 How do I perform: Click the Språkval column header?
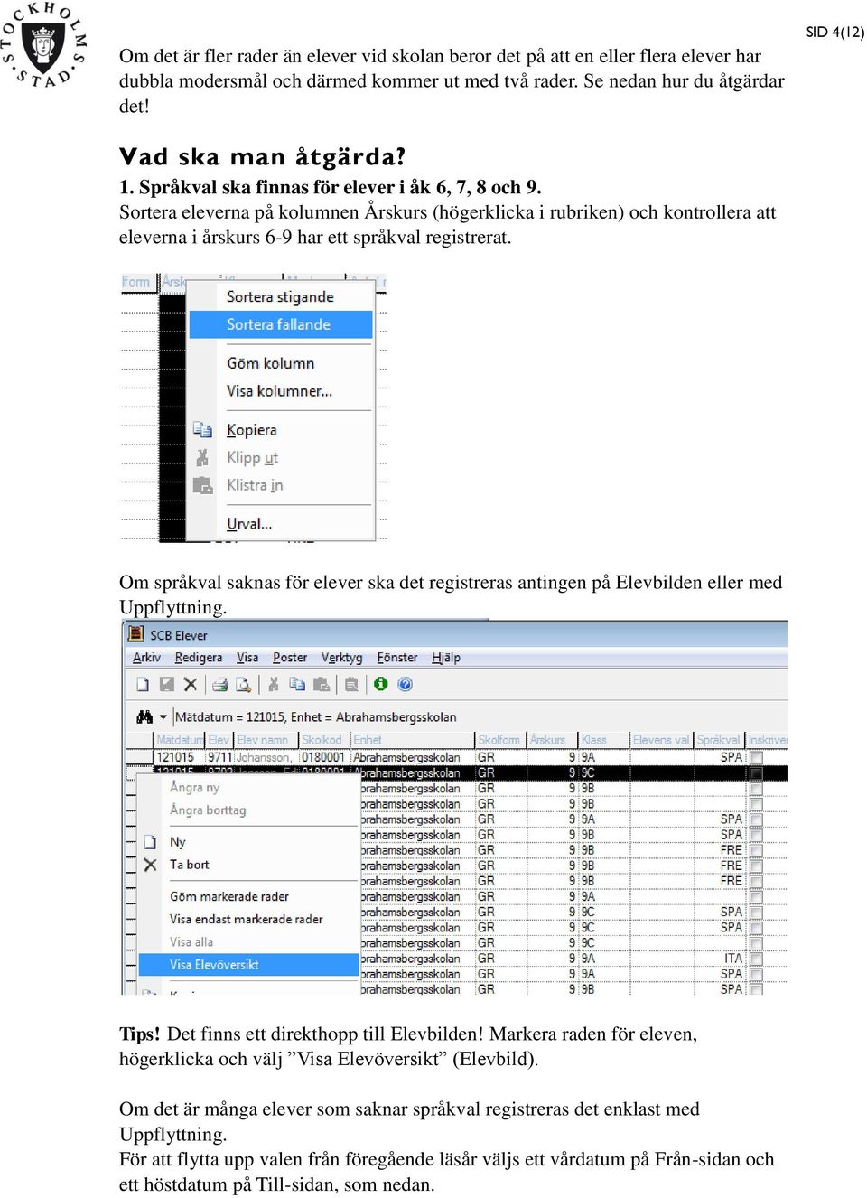pyautogui.click(x=720, y=740)
